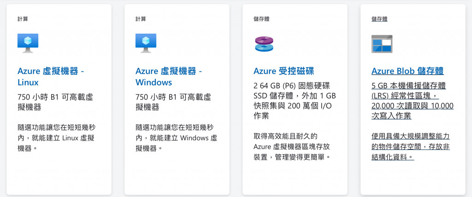Open the Azure Blob 儲存體 title link

coord(407,71)
